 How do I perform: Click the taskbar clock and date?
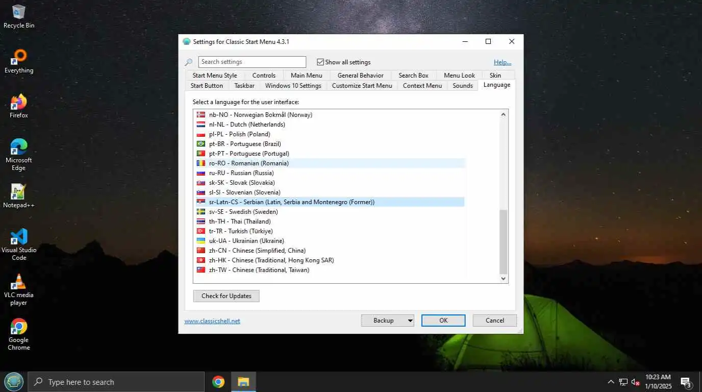pyautogui.click(x=658, y=382)
